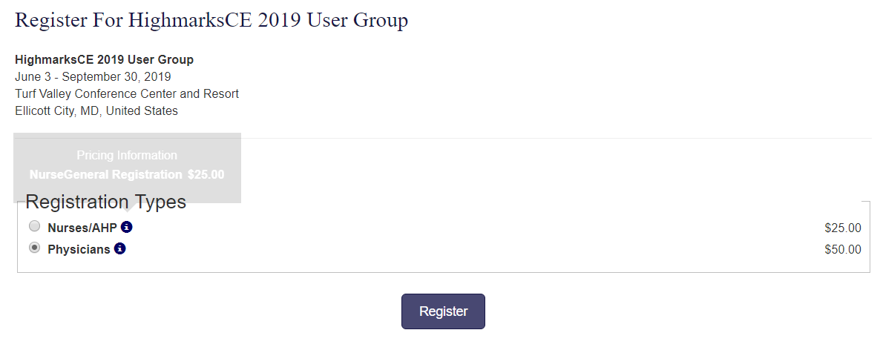
Task: Click NurseGeneral Registration text in tooltip
Action: click(105, 175)
